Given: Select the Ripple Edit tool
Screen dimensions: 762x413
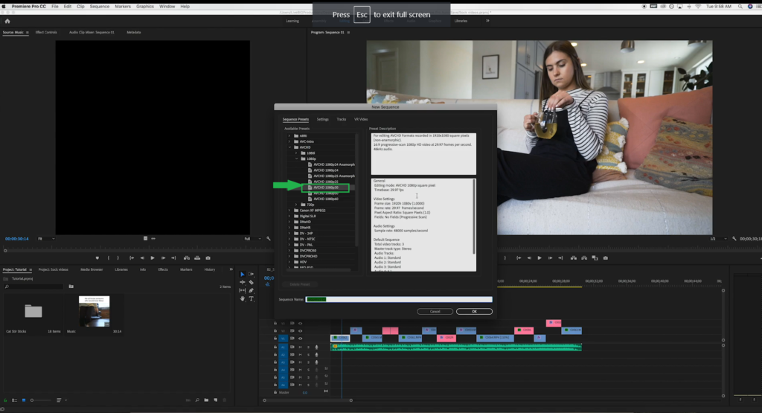Looking at the screenshot, I should (x=242, y=282).
